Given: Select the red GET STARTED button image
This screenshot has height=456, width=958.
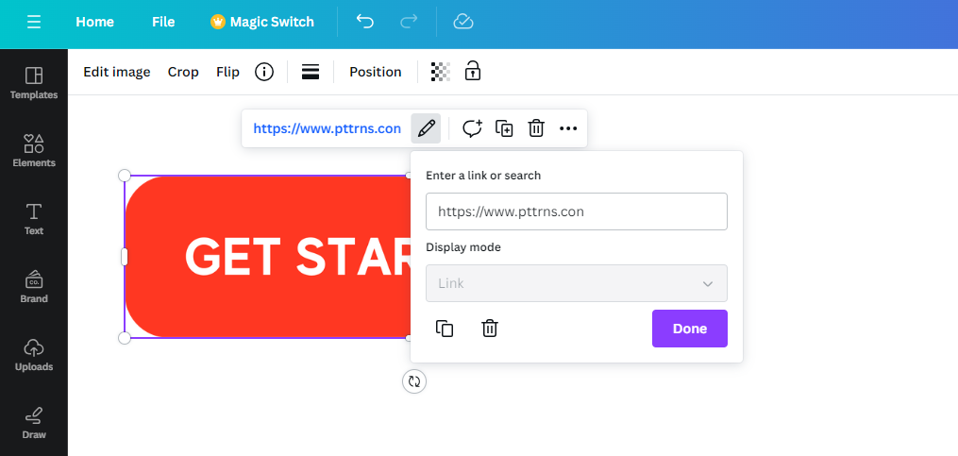Looking at the screenshot, I should [x=268, y=257].
